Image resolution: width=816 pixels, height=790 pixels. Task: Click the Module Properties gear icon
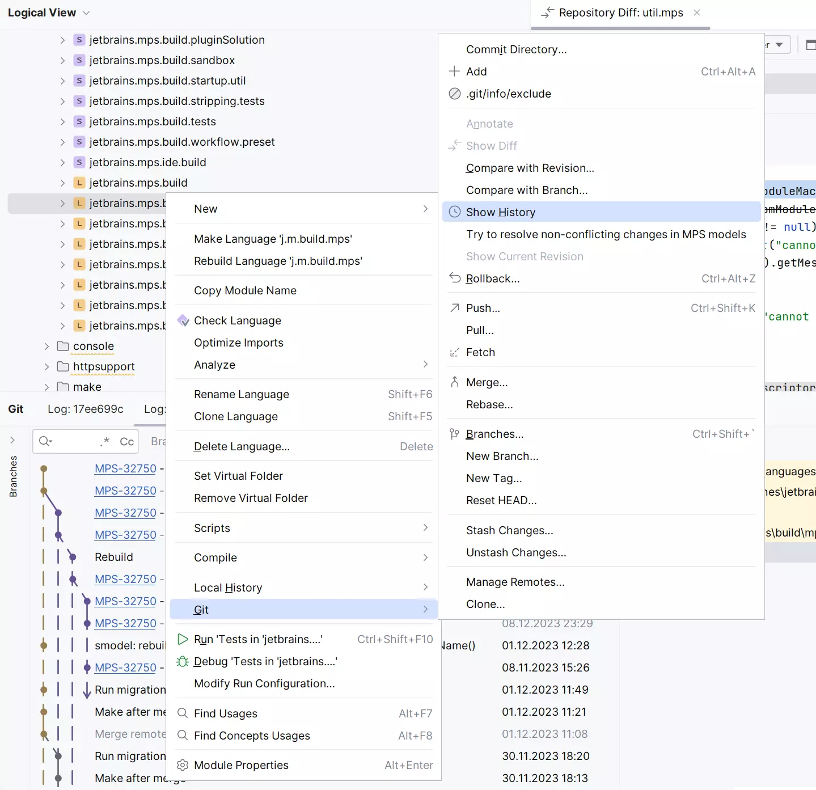[183, 765]
